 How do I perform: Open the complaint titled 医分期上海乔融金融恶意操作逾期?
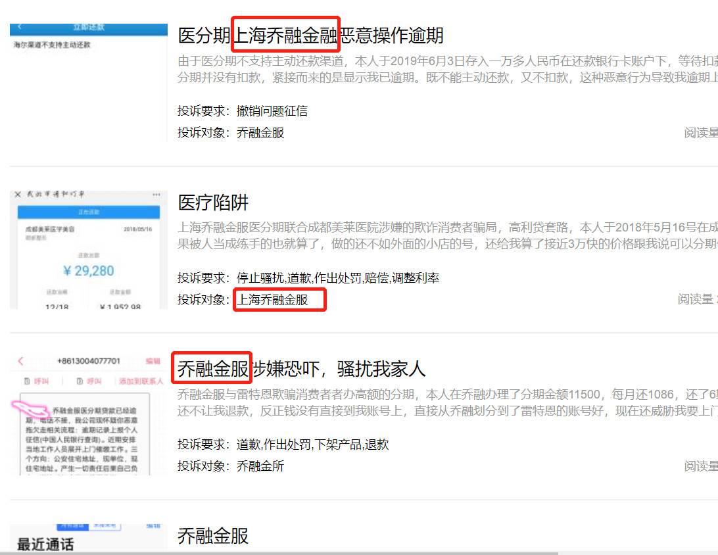click(x=310, y=36)
